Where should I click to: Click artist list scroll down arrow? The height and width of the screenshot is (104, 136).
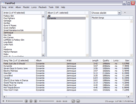click(x=43, y=55)
